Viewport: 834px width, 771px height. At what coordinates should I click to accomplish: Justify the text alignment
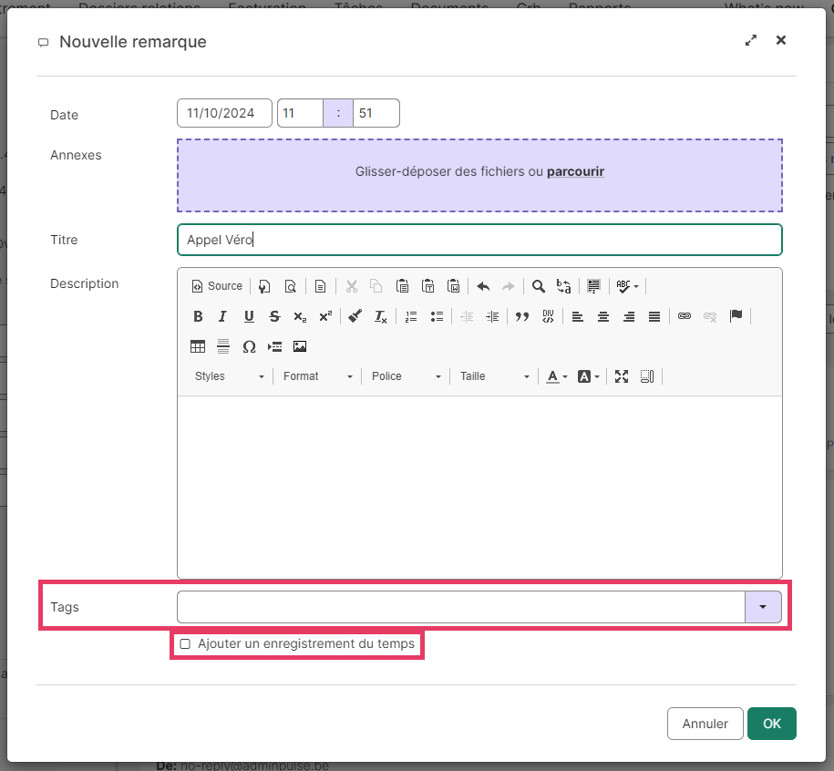(654, 317)
